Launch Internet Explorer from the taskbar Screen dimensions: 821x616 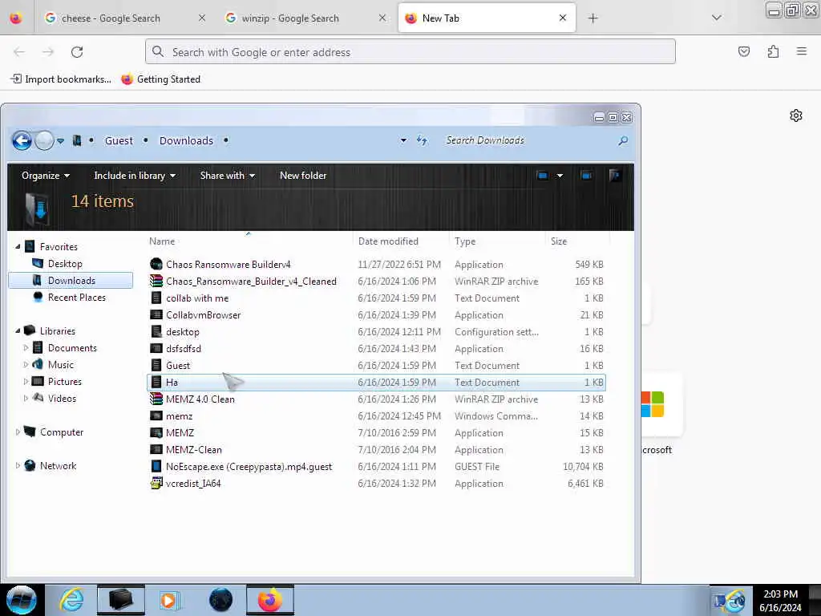pos(71,600)
